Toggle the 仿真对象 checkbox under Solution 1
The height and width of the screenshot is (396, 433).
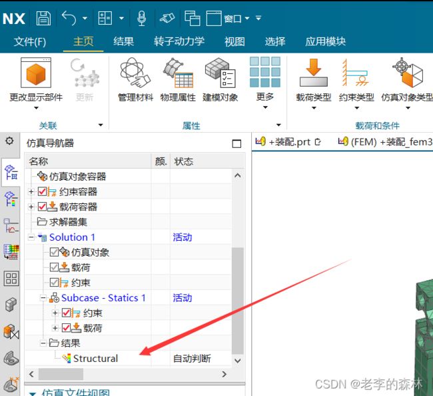[54, 252]
